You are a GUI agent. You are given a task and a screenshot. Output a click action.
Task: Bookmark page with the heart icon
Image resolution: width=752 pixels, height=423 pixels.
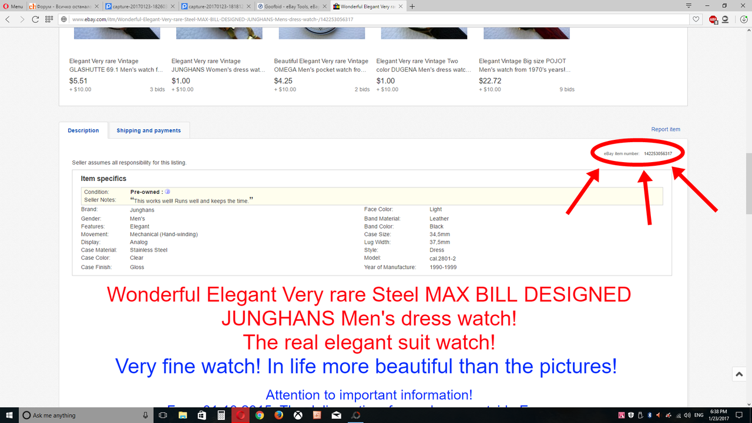[696, 19]
